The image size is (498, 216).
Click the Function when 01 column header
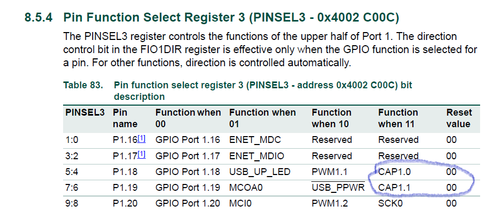[x=262, y=118]
